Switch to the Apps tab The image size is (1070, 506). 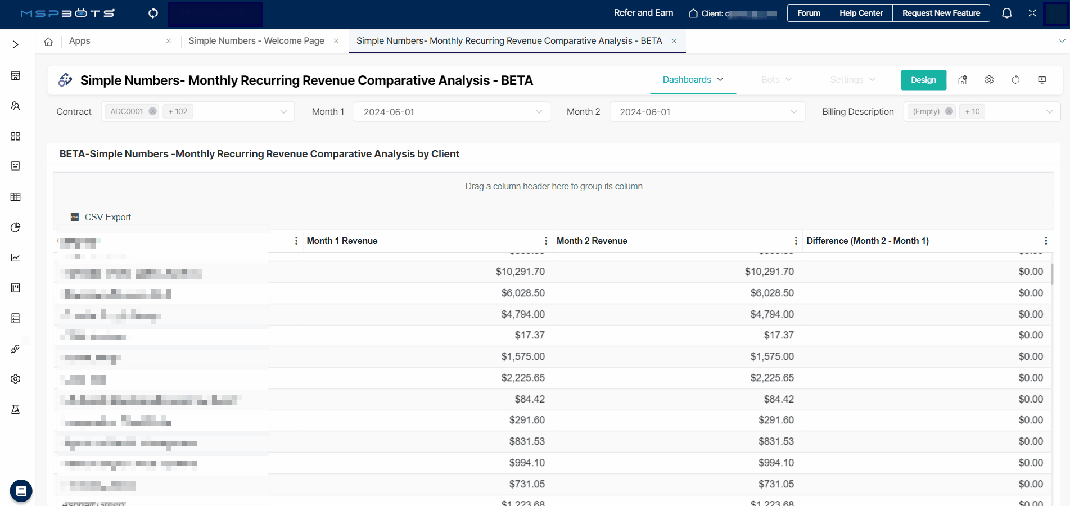click(80, 41)
